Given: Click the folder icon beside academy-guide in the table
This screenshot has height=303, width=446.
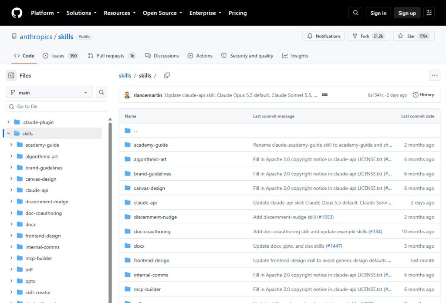Looking at the screenshot, I should point(128,145).
